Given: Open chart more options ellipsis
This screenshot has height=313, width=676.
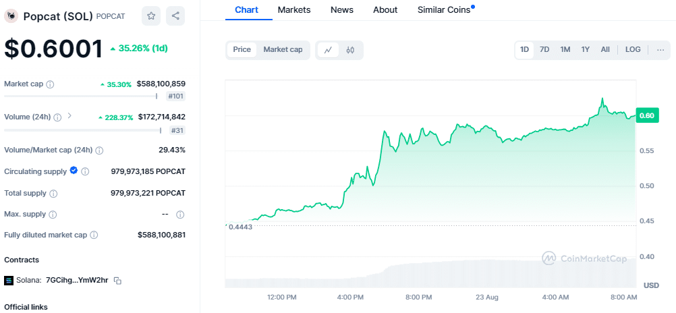Looking at the screenshot, I should point(660,50).
